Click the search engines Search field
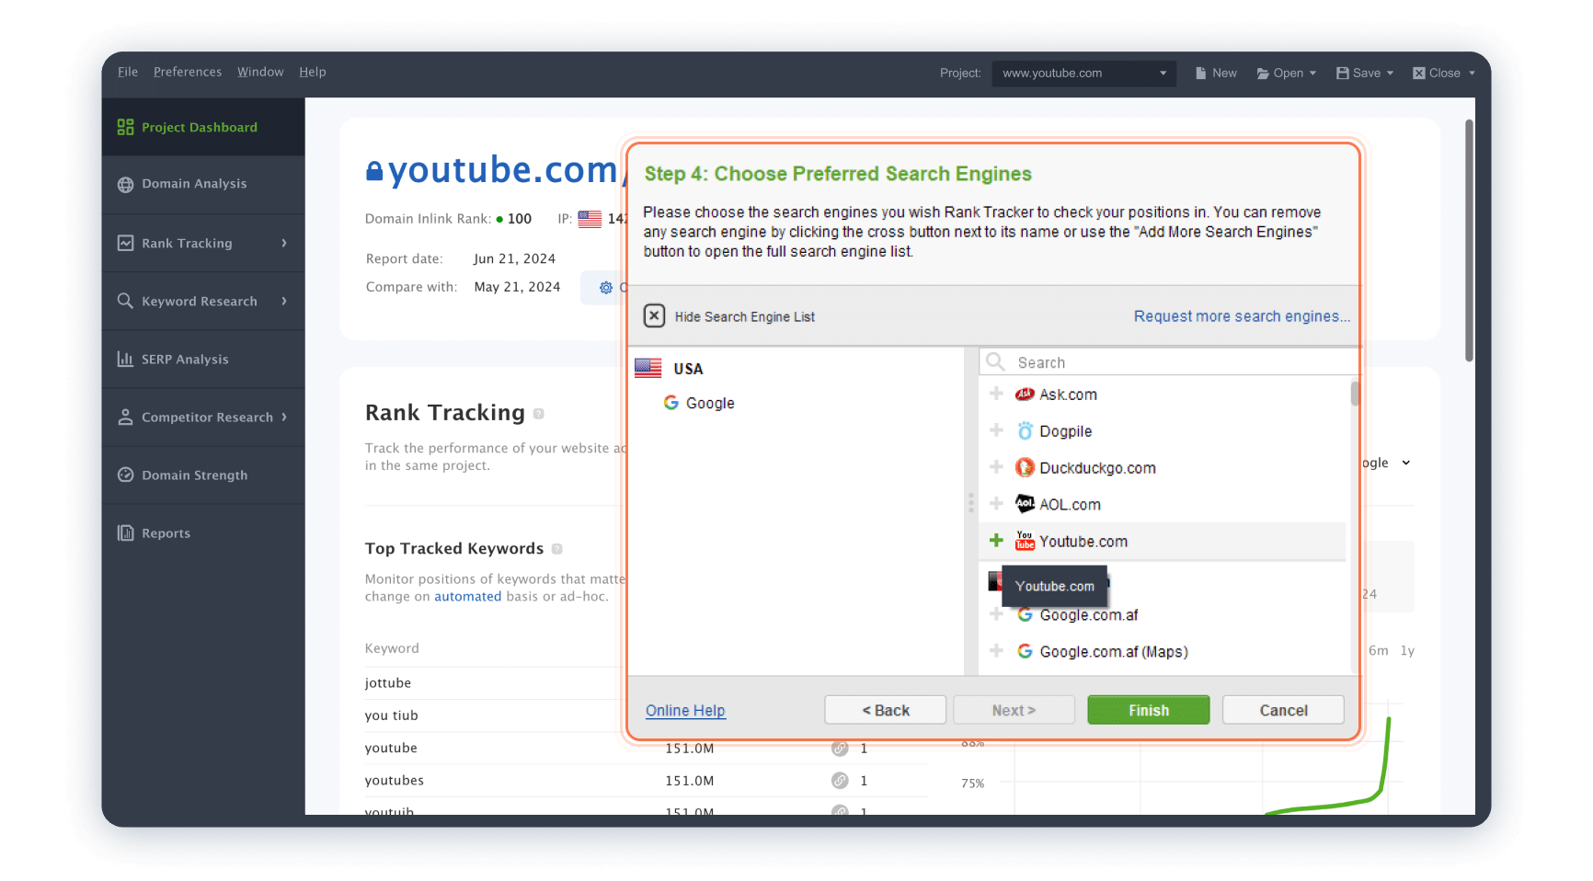The height and width of the screenshot is (881, 1593). (x=1168, y=362)
